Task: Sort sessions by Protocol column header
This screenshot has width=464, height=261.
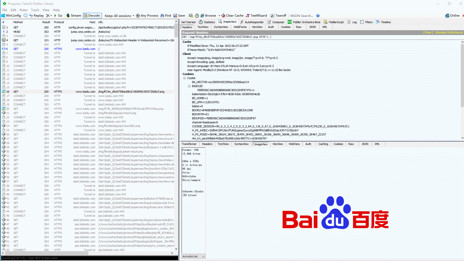Action: point(59,22)
